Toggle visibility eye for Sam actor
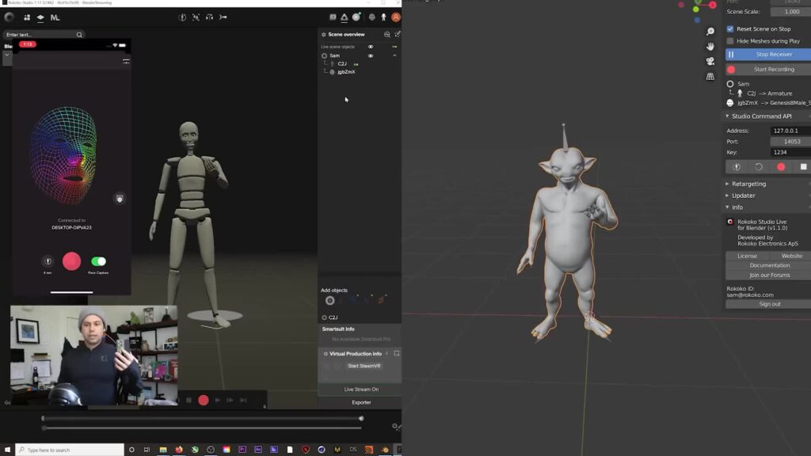This screenshot has height=456, width=811. click(370, 56)
